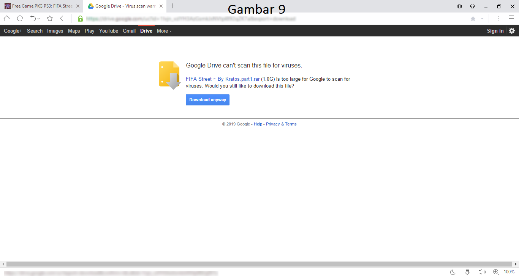
Task: Click the horizontal scrollbar track
Action: (x=259, y=264)
